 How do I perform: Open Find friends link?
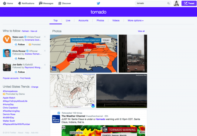coord(25,78)
